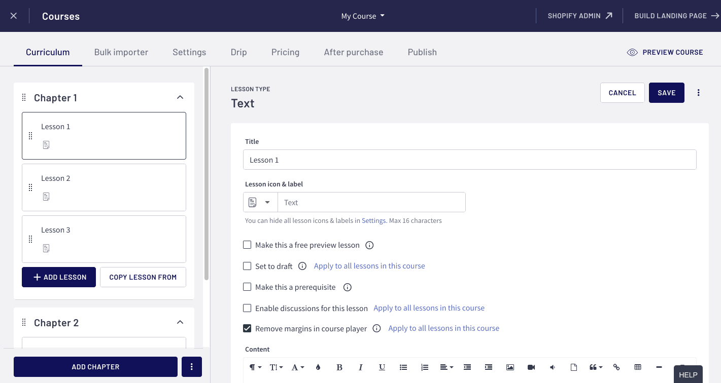Open chapter options menu beside Add Chapter

click(x=191, y=367)
